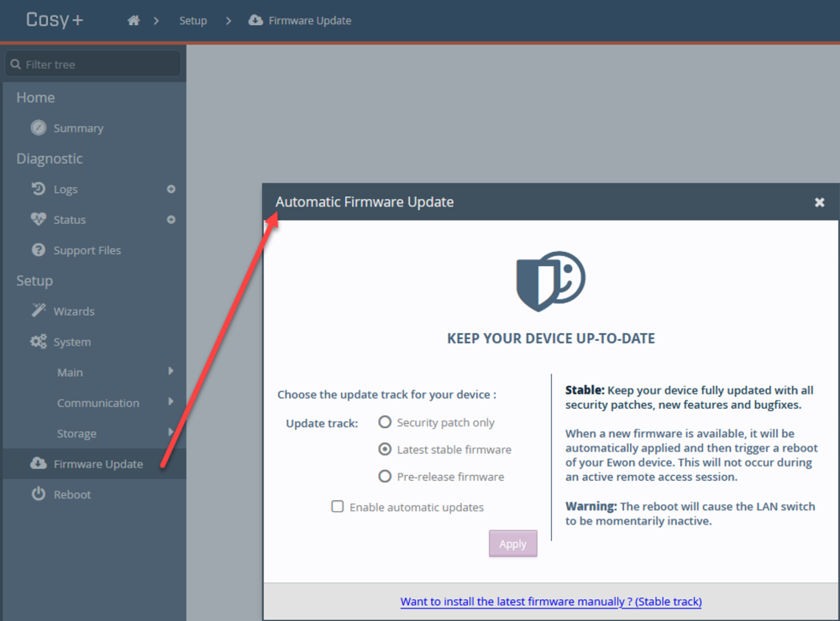Expand the Communication submenu arrow
Screen dimensions: 840x621
171,402
